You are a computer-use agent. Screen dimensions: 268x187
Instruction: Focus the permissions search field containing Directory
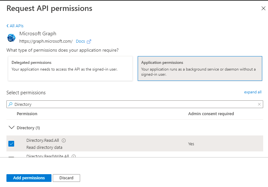click(x=135, y=104)
